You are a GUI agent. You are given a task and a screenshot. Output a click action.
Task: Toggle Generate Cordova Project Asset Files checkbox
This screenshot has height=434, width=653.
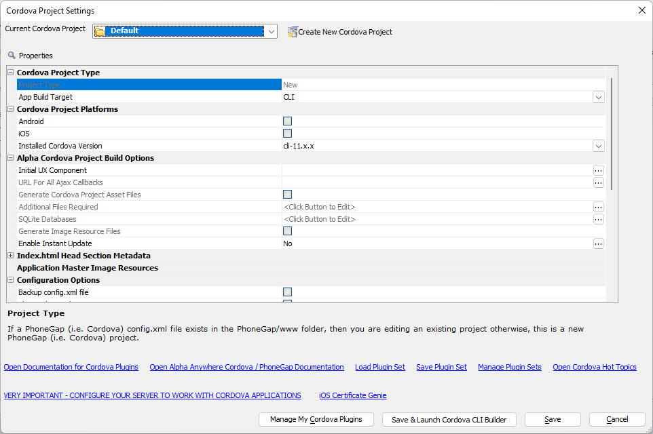pyautogui.click(x=287, y=195)
